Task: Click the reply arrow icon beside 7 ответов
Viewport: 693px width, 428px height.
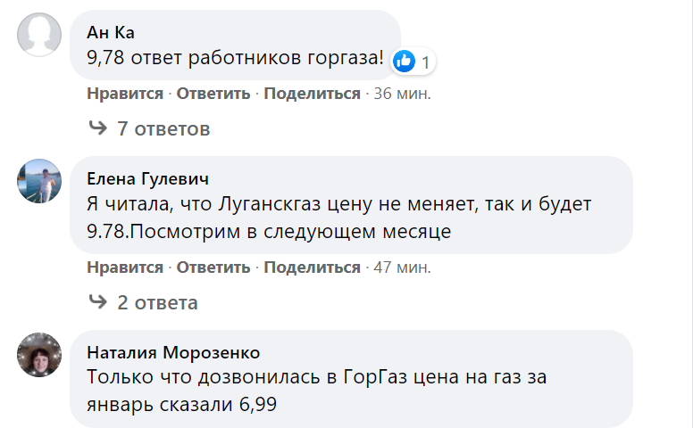Action: coord(97,128)
